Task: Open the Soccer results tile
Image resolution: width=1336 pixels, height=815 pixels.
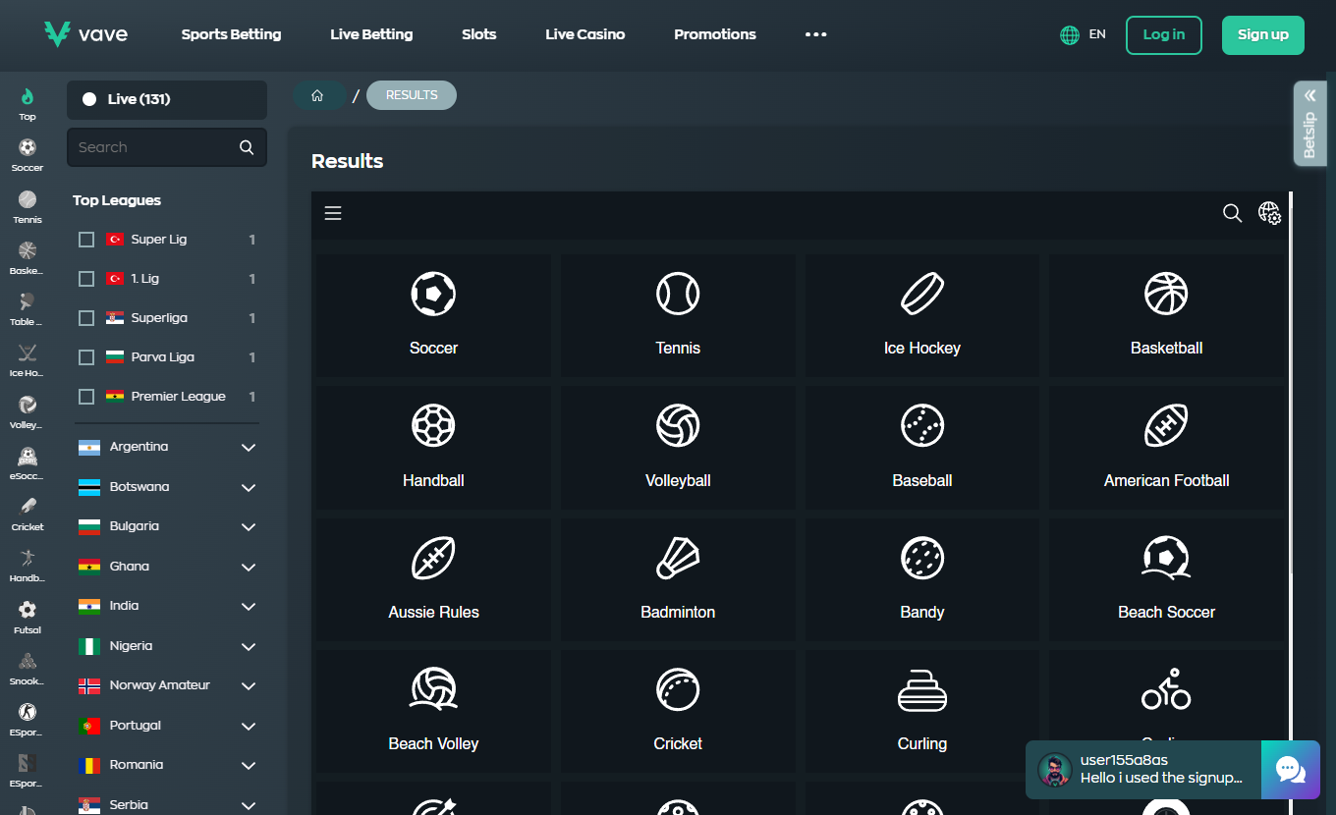Action: click(433, 315)
